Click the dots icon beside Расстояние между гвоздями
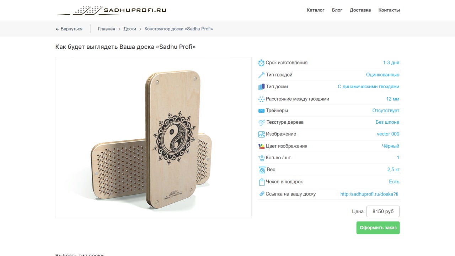 coord(261,99)
